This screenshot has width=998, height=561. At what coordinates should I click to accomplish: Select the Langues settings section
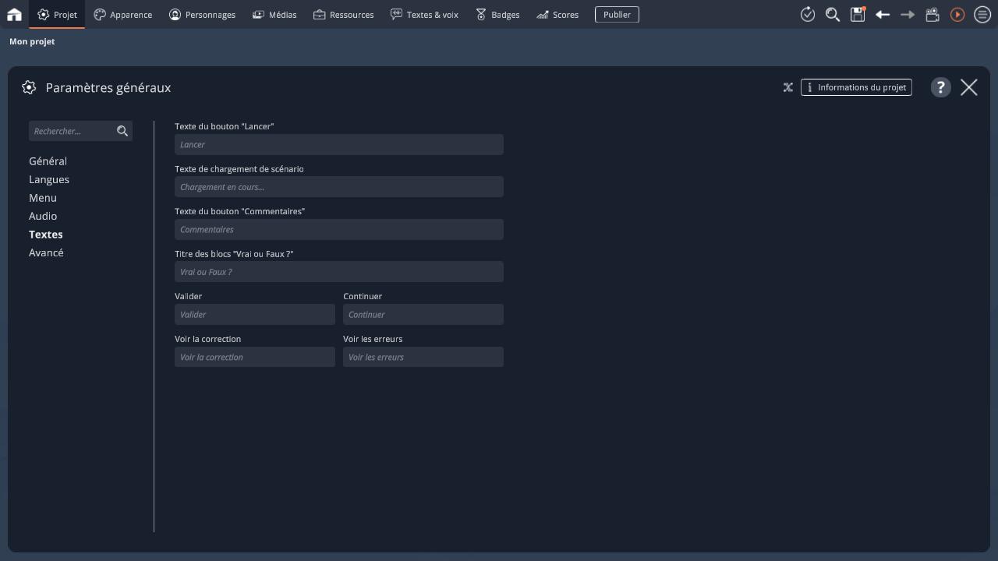pos(49,179)
